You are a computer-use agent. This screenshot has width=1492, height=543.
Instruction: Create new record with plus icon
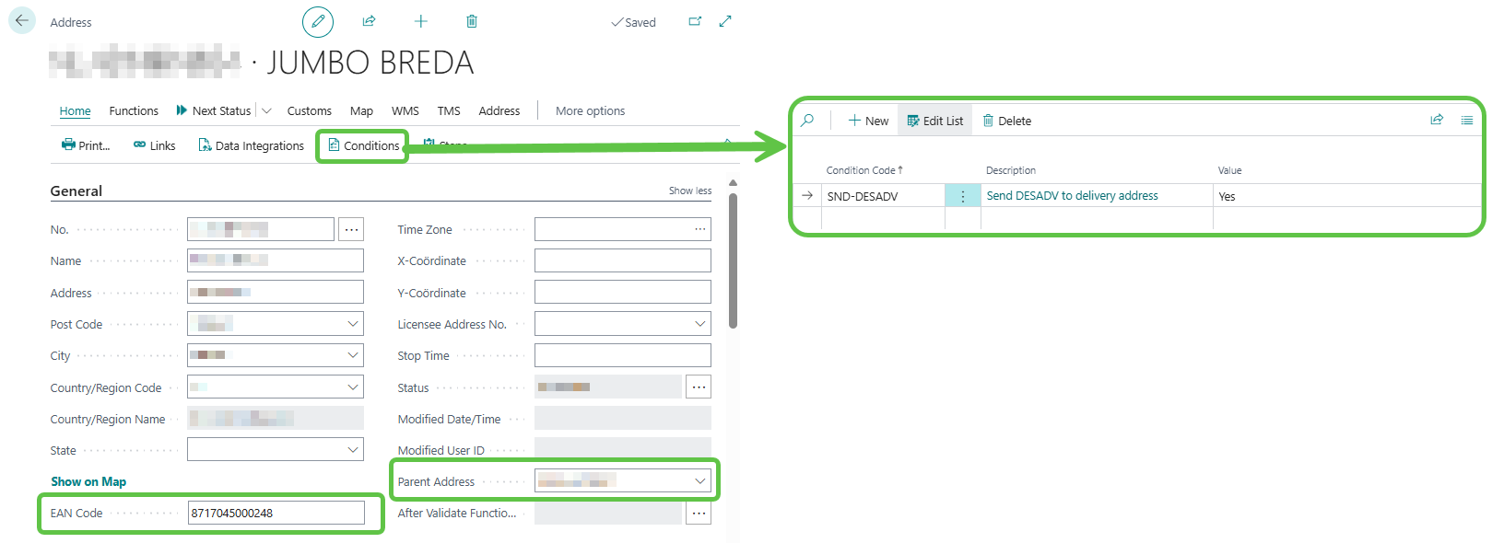(x=421, y=21)
